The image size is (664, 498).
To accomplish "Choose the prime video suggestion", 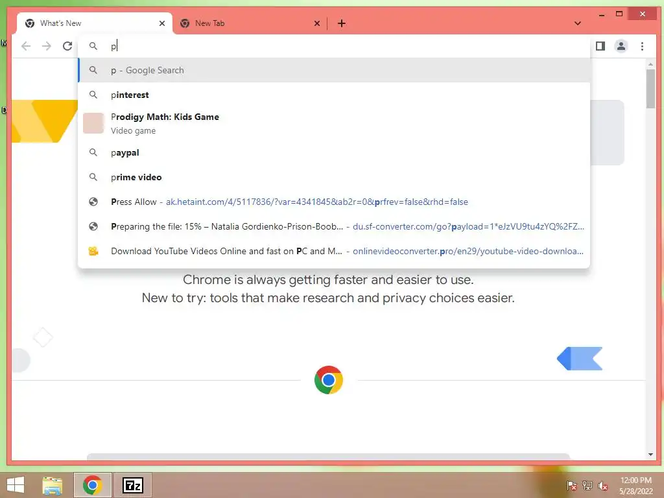I will [334, 177].
